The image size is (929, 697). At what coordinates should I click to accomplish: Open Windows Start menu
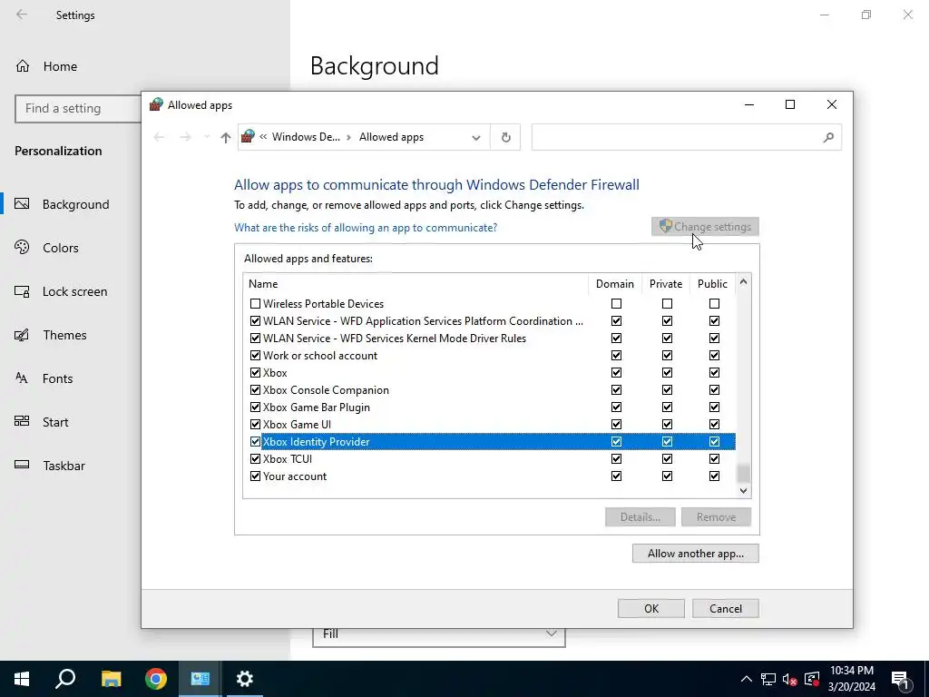click(22, 679)
